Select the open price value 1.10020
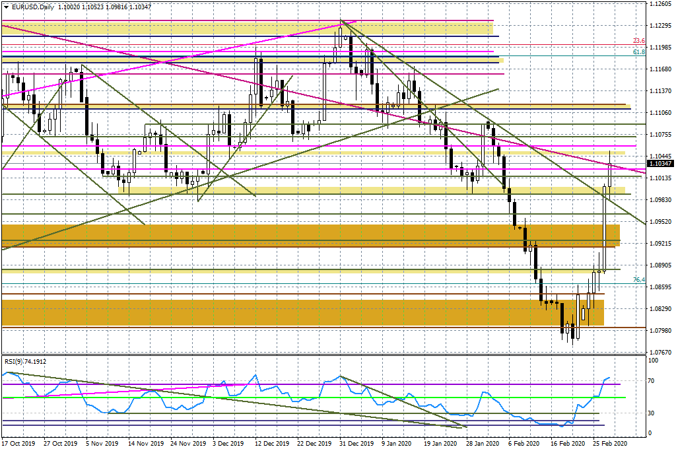The height and width of the screenshot is (451, 676). pyautogui.click(x=69, y=7)
